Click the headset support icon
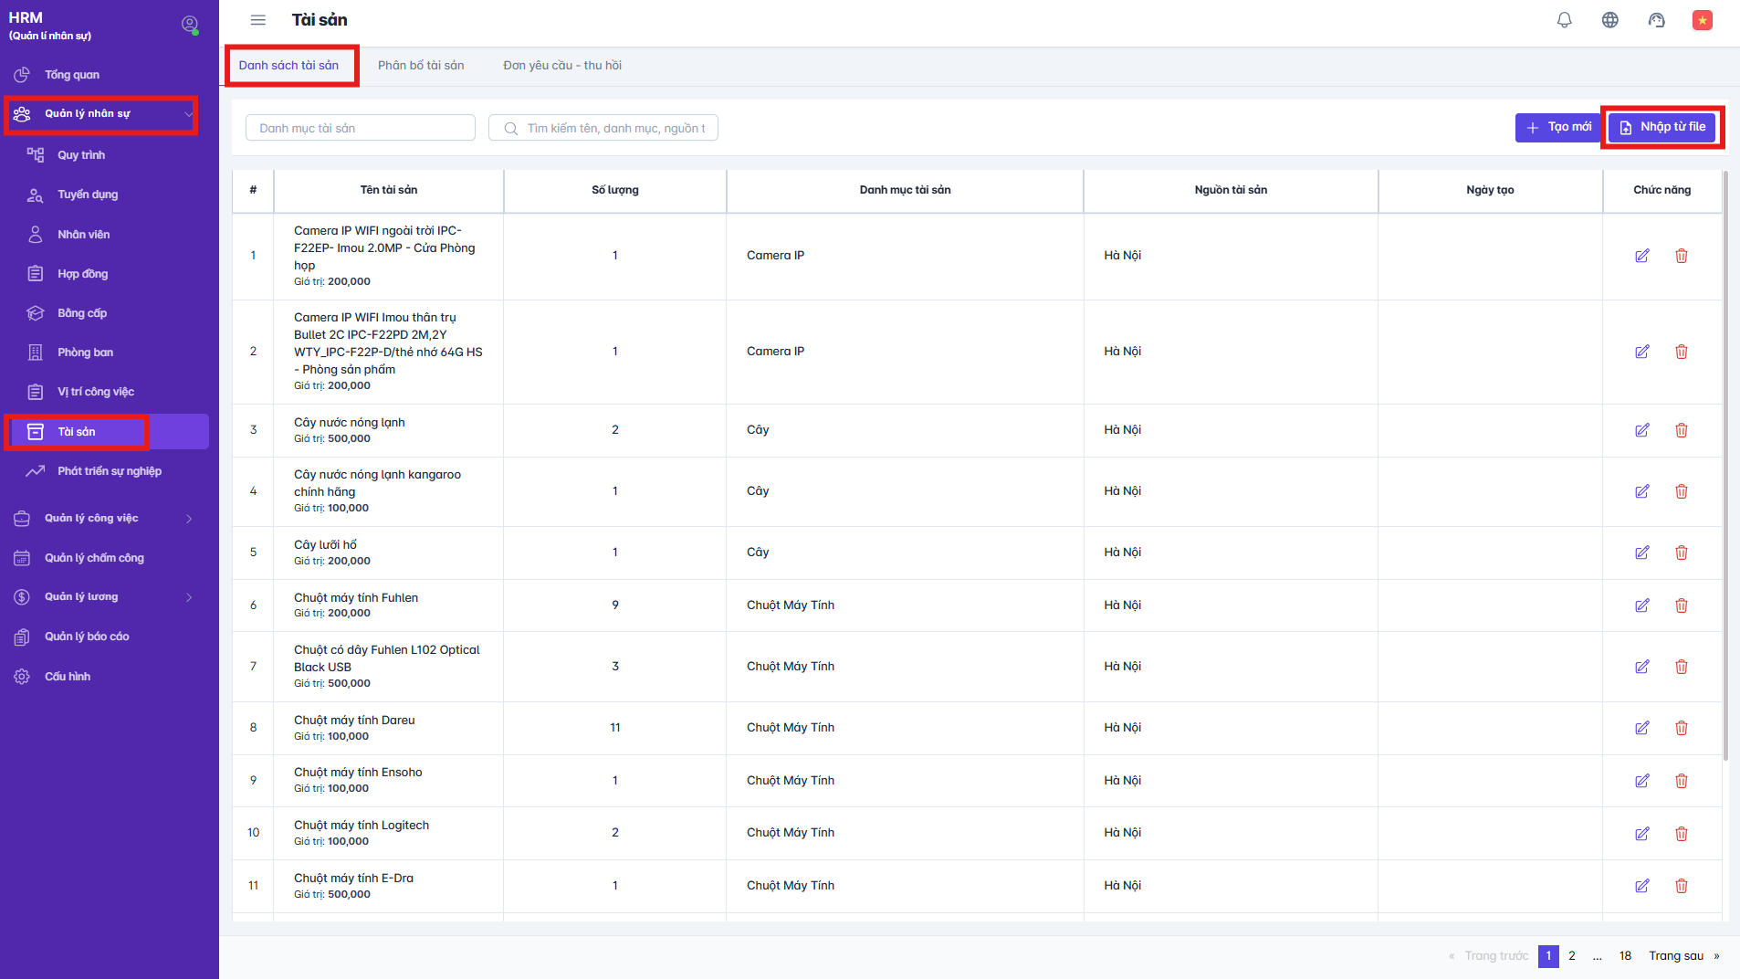Viewport: 1740px width, 979px height. (x=1656, y=20)
